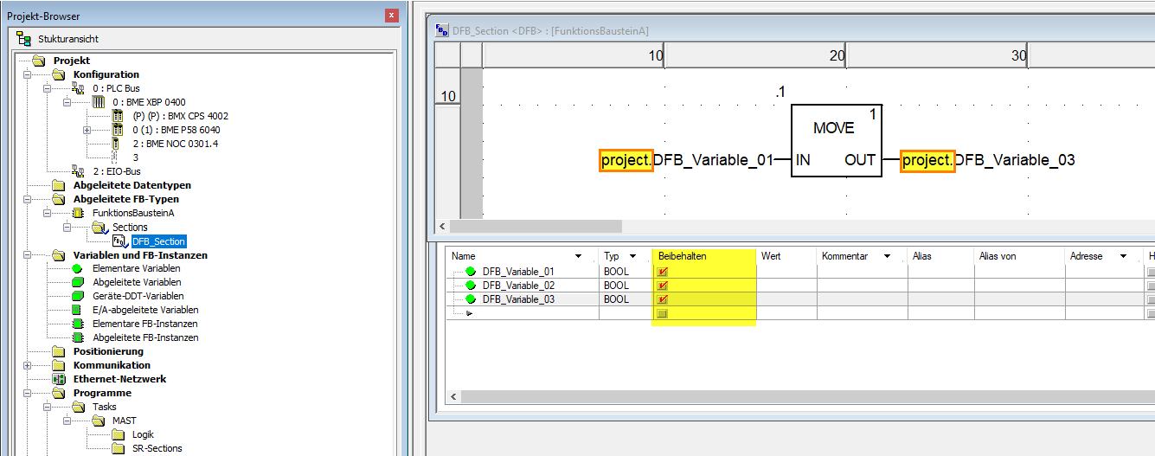This screenshot has width=1155, height=456.
Task: Click the Ethernet-Netzwerk icon
Action: pos(58,379)
